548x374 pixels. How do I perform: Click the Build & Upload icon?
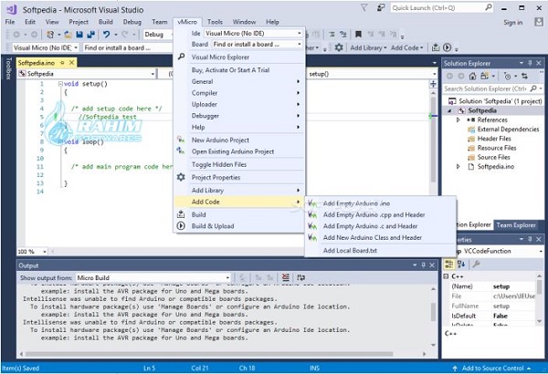(x=181, y=226)
